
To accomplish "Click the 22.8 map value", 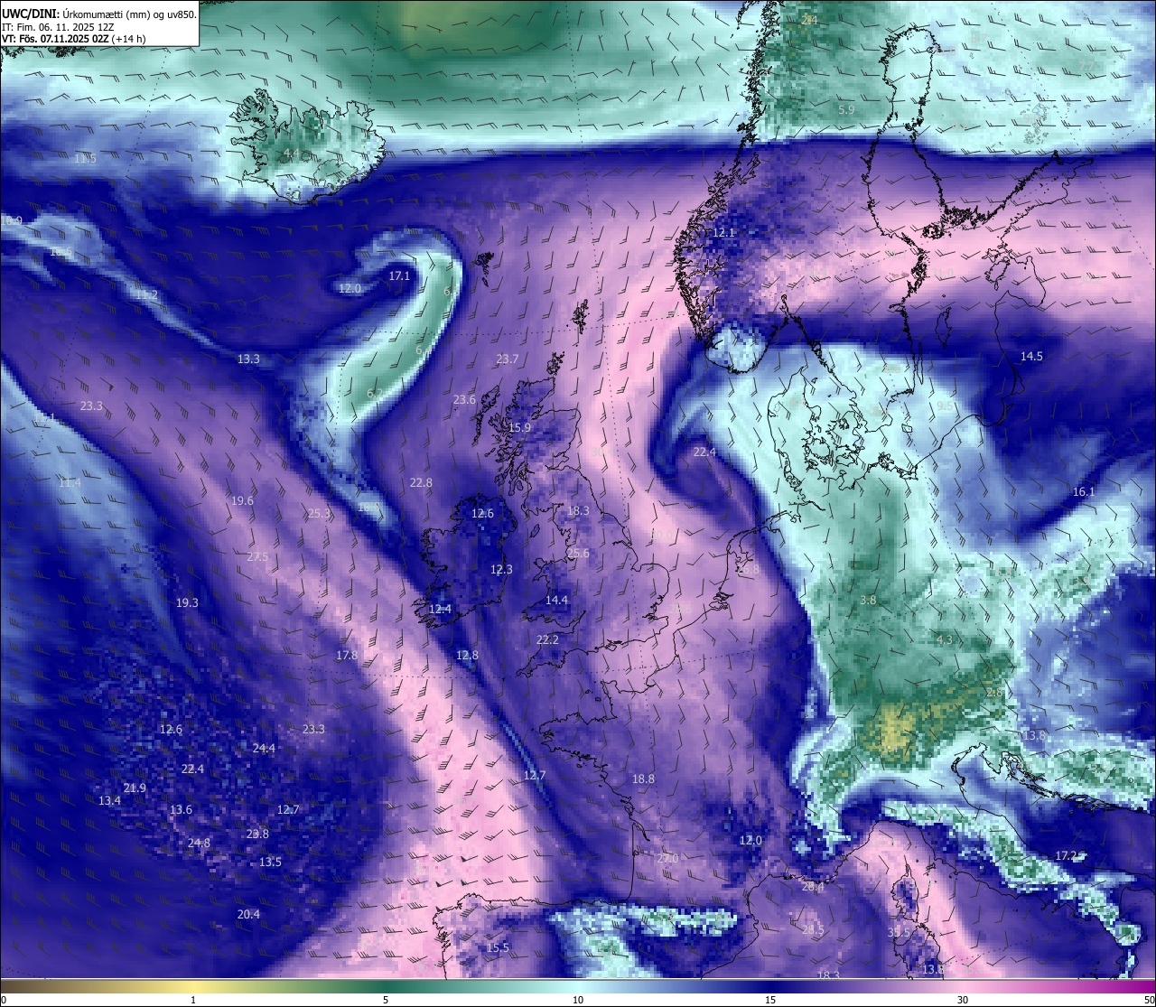I will pyautogui.click(x=421, y=482).
